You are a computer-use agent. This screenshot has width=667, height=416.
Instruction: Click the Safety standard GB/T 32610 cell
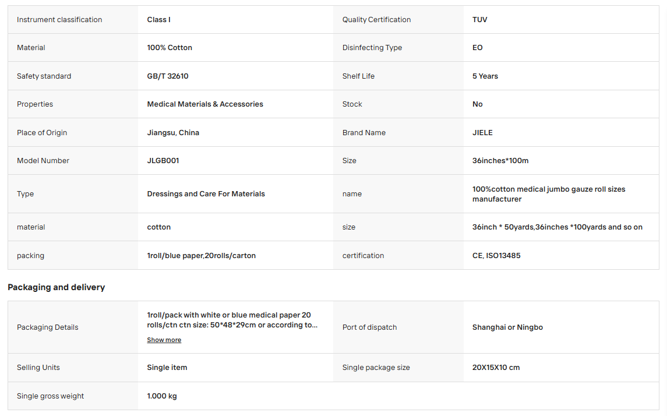168,76
